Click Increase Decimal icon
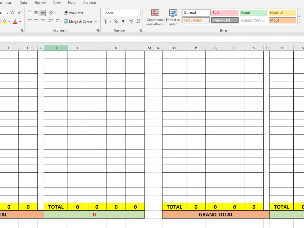304x228 pixels. click(x=131, y=22)
